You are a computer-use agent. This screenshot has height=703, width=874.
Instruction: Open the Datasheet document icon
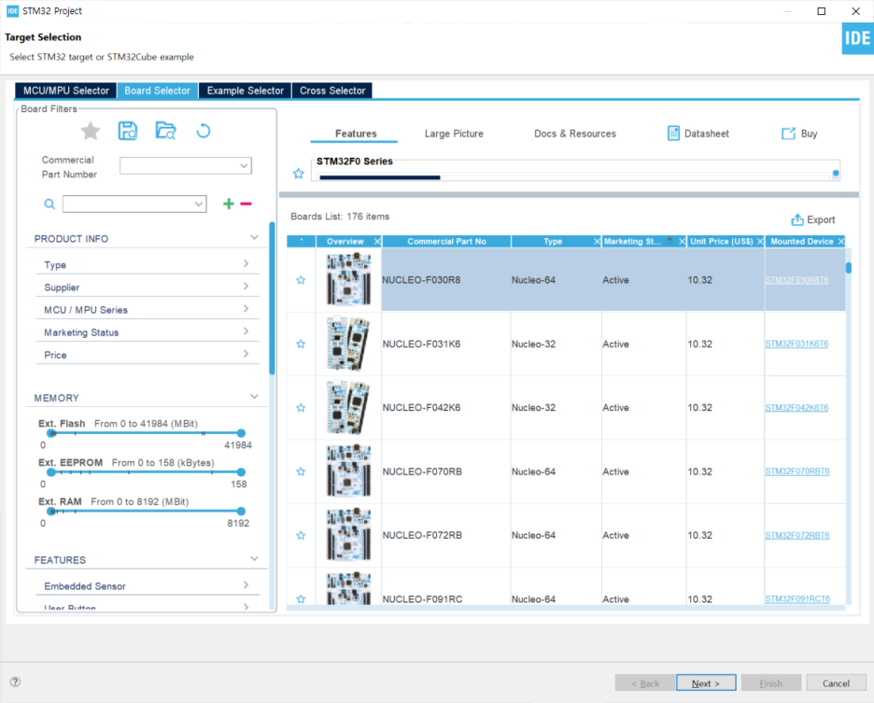coord(673,134)
